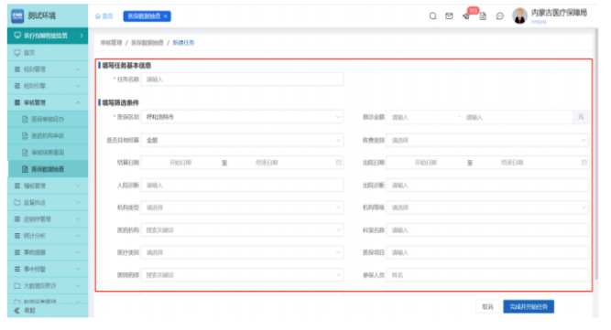Expand the 稽核管理 sidebar group chevron
This screenshot has width=611, height=330.
click(78, 186)
